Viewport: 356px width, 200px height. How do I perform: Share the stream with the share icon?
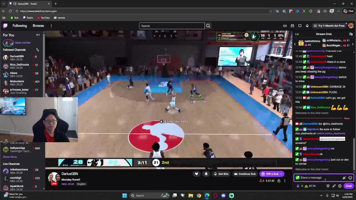point(279,181)
